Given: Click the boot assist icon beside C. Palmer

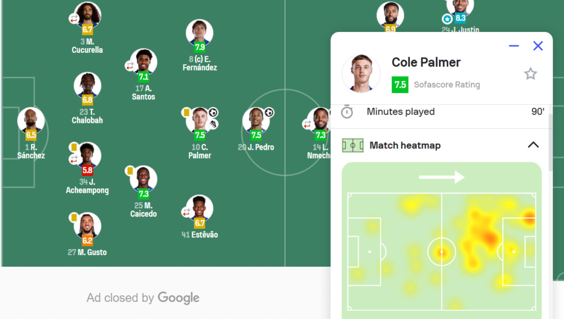Looking at the screenshot, I should pos(213,124).
